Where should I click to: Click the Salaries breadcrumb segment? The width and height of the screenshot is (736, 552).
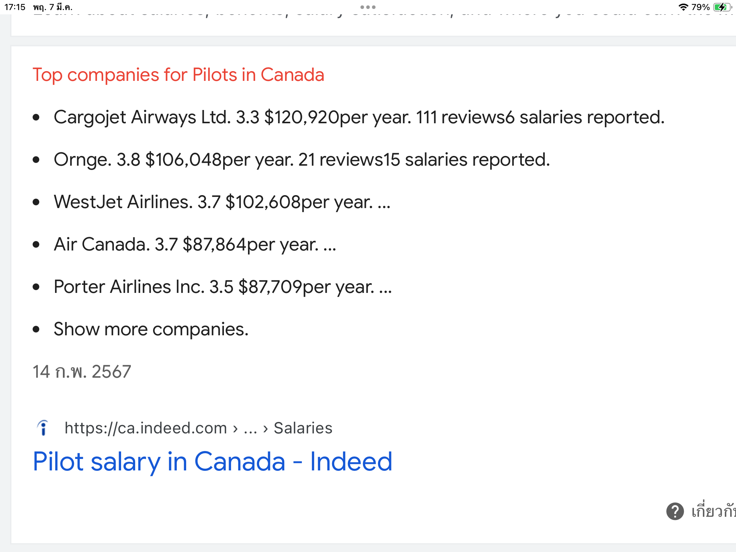point(303,428)
